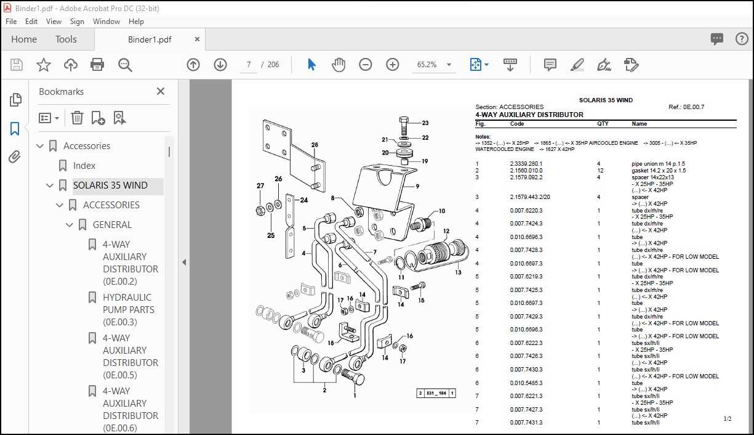Screen dimensions: 754x435
Task: Add a new bookmark
Action: coord(98,118)
